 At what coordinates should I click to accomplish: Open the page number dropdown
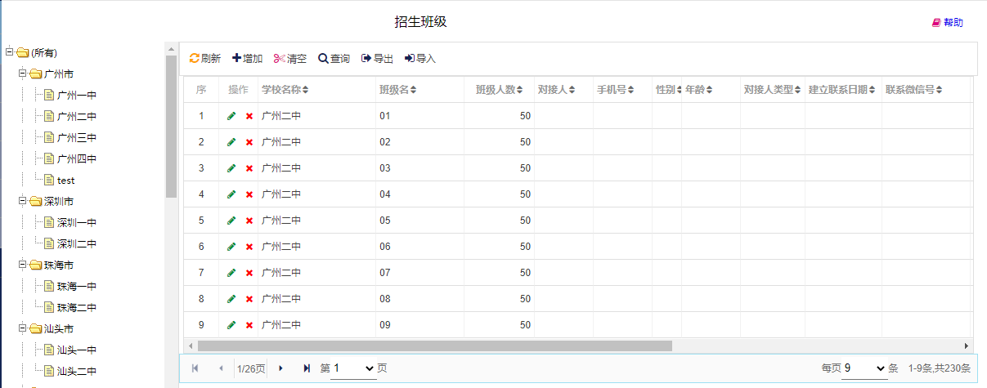coord(353,368)
